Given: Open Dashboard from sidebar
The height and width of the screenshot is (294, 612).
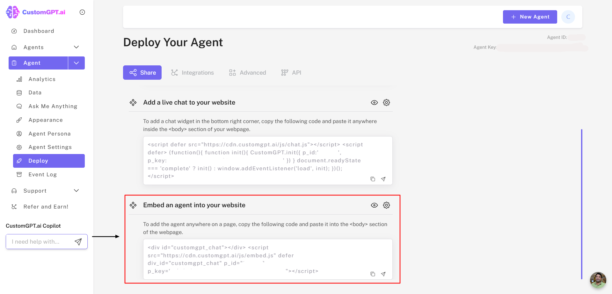Looking at the screenshot, I should 39,31.
